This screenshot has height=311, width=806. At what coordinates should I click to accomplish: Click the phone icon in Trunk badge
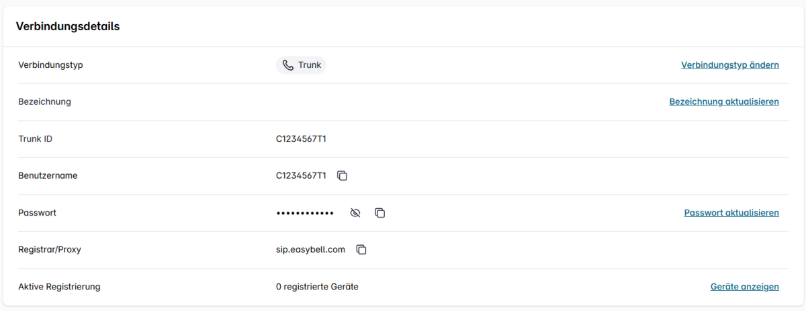[x=288, y=65]
